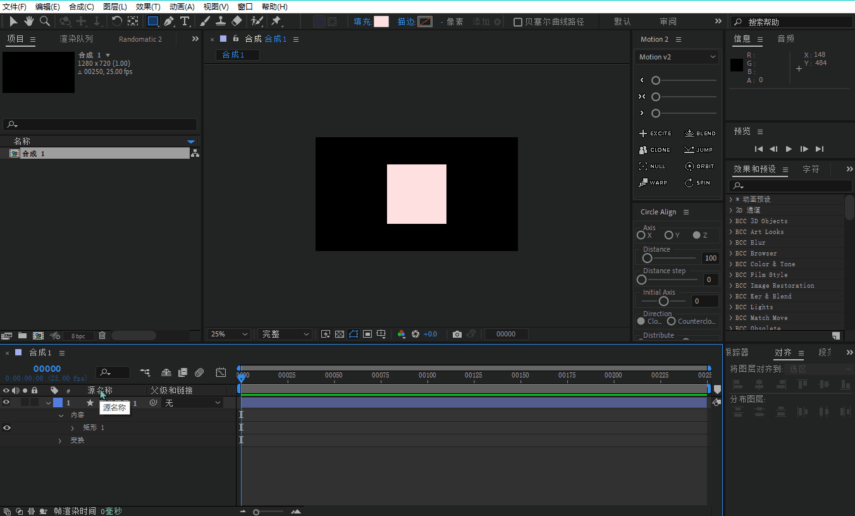
Task: Select the X axis radio button
Action: click(x=641, y=235)
